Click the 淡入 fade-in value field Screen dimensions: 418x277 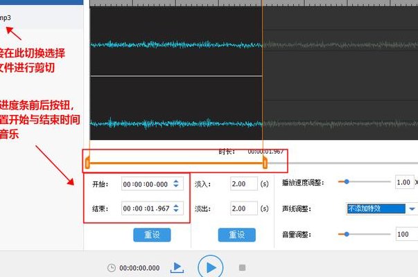[x=243, y=184]
